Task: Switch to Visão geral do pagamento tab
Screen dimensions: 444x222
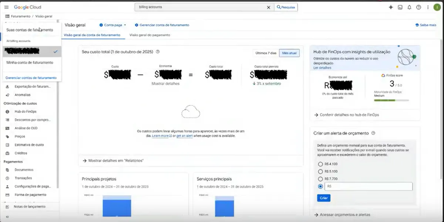Action: (x=150, y=35)
